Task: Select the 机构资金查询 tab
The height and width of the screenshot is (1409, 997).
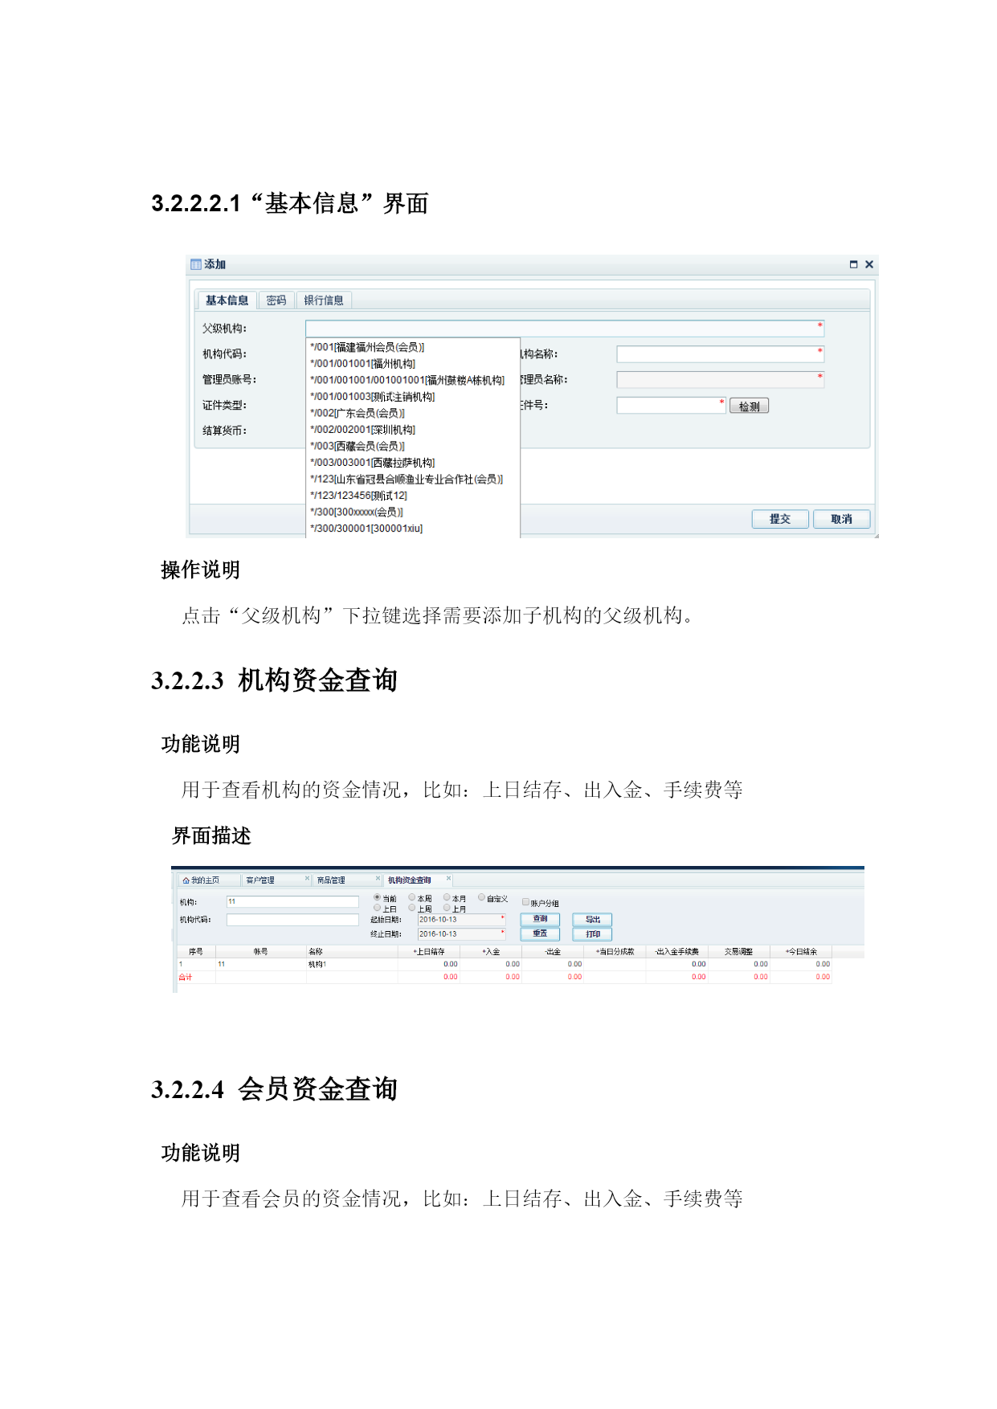Action: [x=410, y=880]
